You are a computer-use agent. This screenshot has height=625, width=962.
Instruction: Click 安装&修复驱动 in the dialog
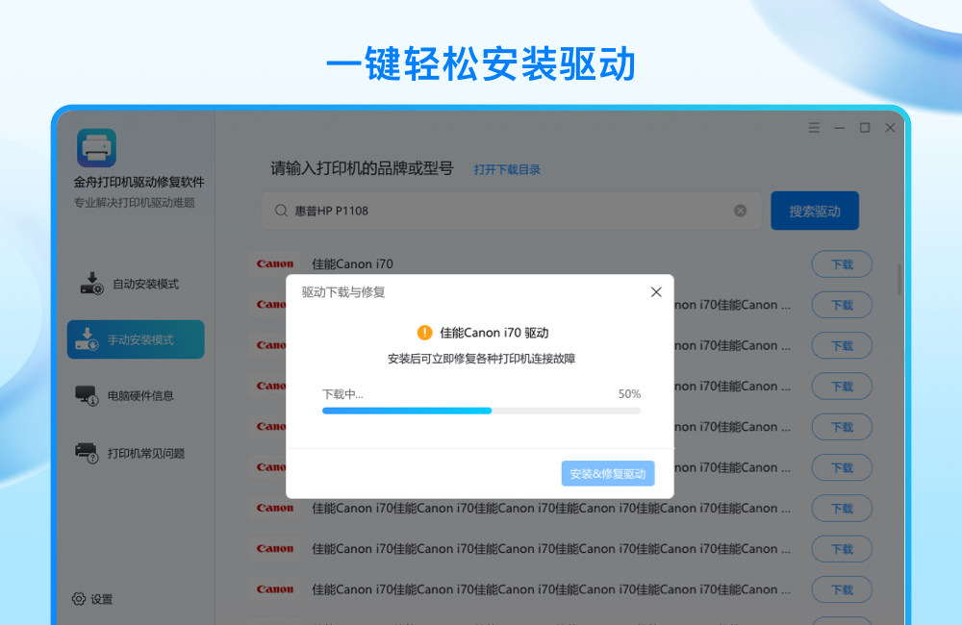[x=607, y=473]
